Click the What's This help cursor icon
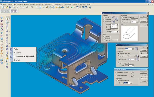The height and width of the screenshot is (97, 154). [90, 7]
